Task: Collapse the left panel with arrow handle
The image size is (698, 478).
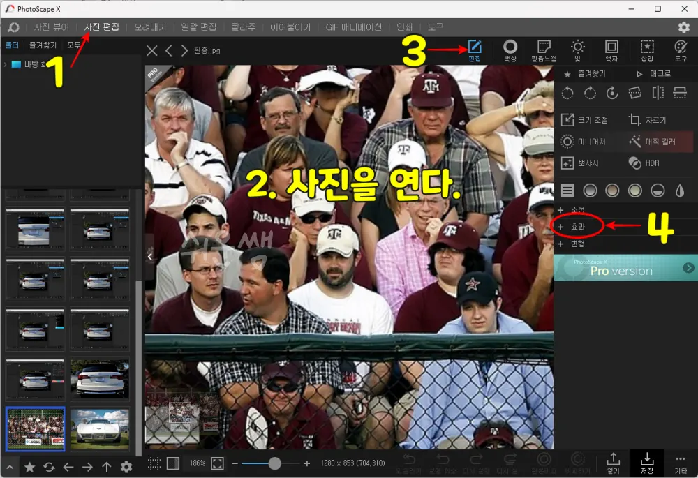Action: 149,257
